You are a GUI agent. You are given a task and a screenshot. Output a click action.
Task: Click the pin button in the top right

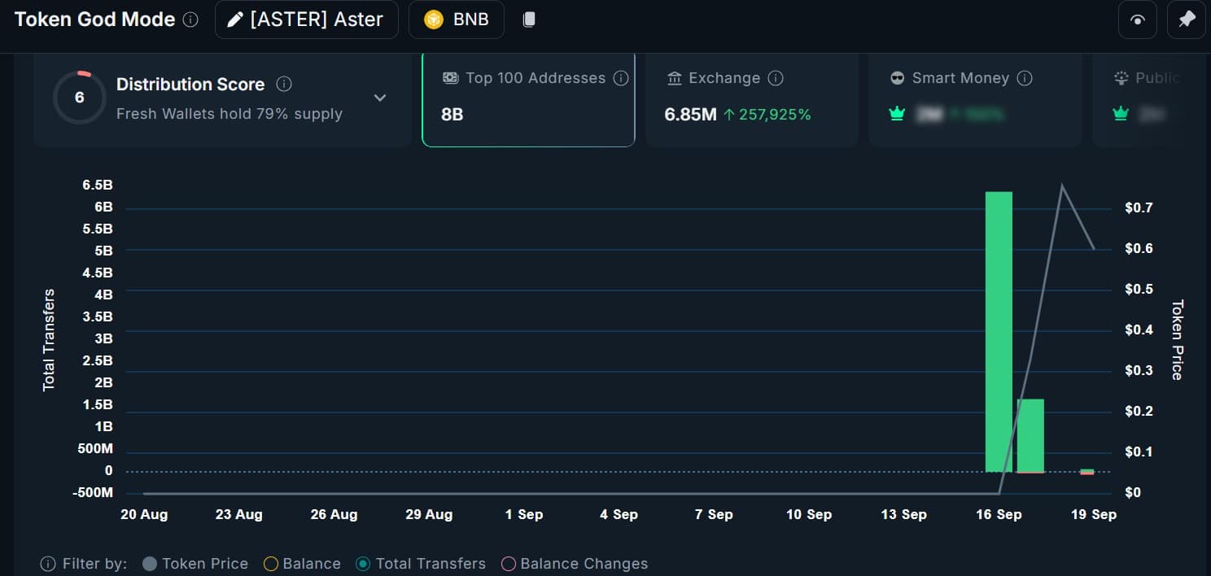pyautogui.click(x=1186, y=19)
